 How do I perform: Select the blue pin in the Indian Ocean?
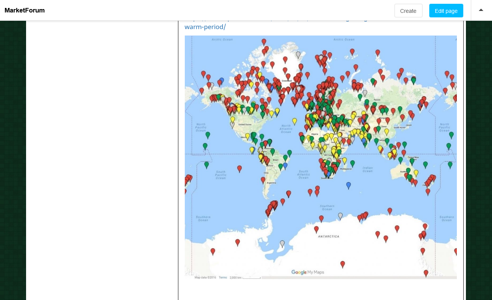[348, 185]
